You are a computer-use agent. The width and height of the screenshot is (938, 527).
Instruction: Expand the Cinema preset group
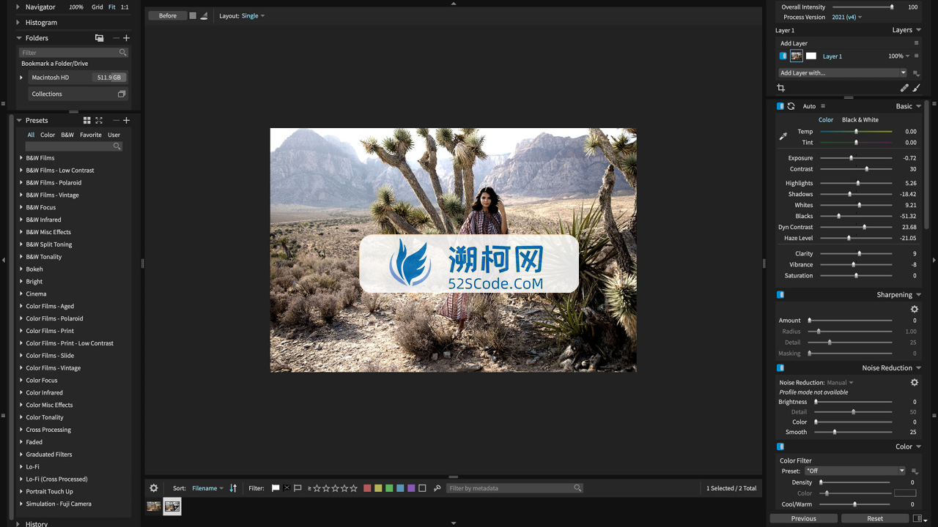21,294
